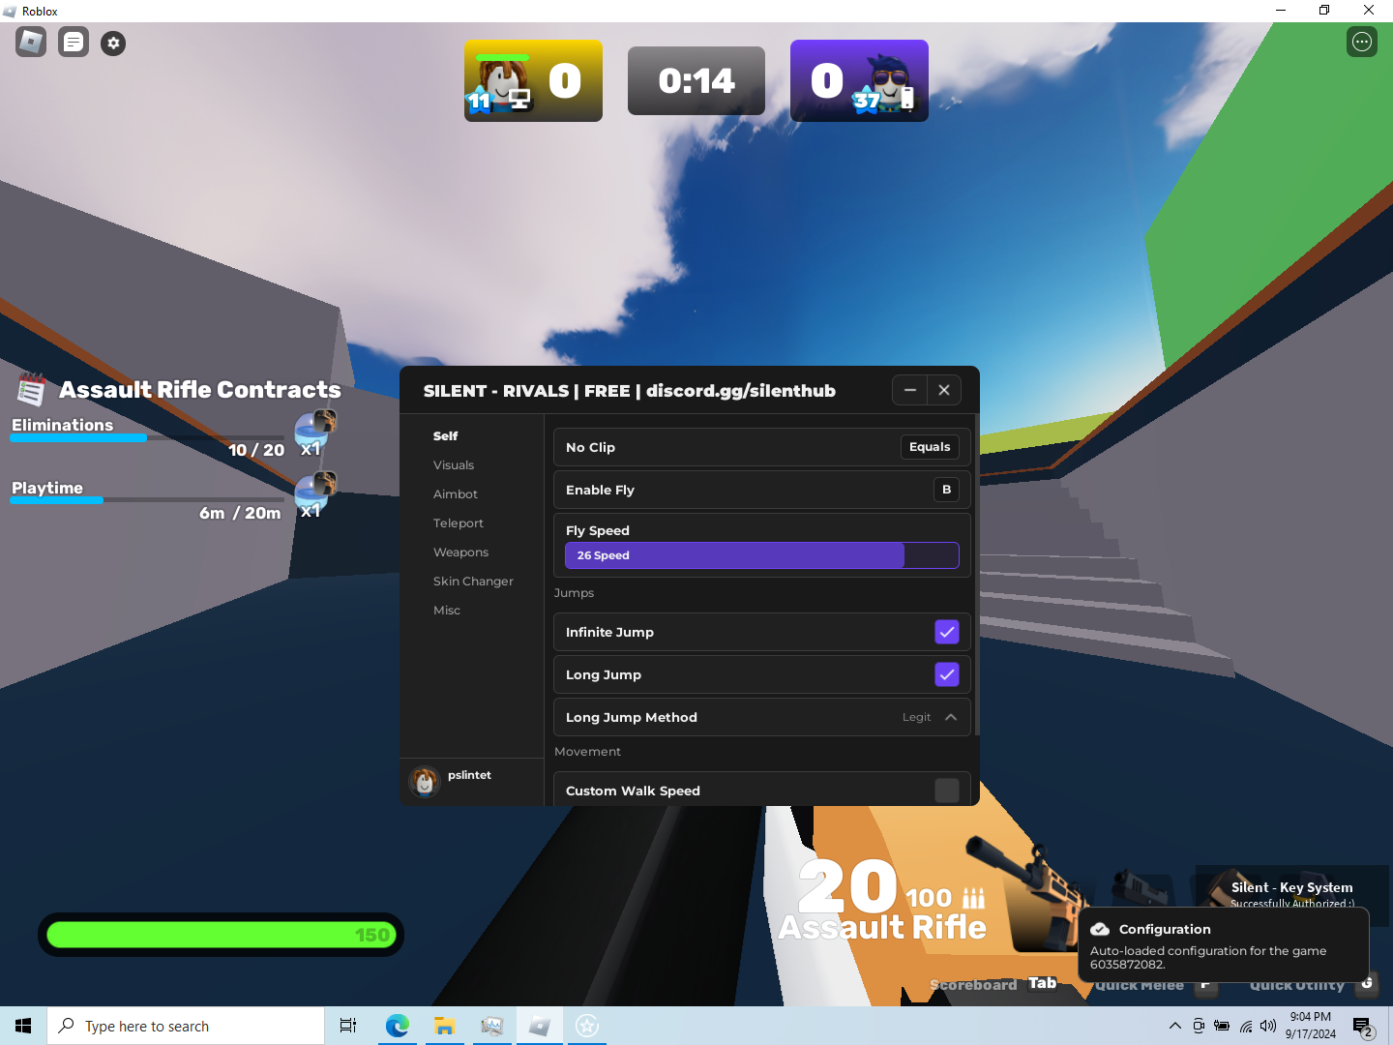Close the Silent hub panel
Image resolution: width=1393 pixels, height=1045 pixels.
[x=944, y=390]
